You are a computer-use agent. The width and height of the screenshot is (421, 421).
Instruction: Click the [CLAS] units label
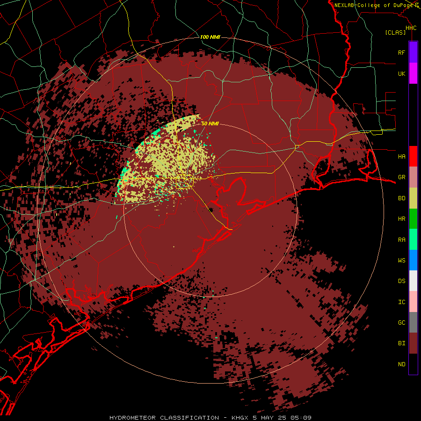395,32
